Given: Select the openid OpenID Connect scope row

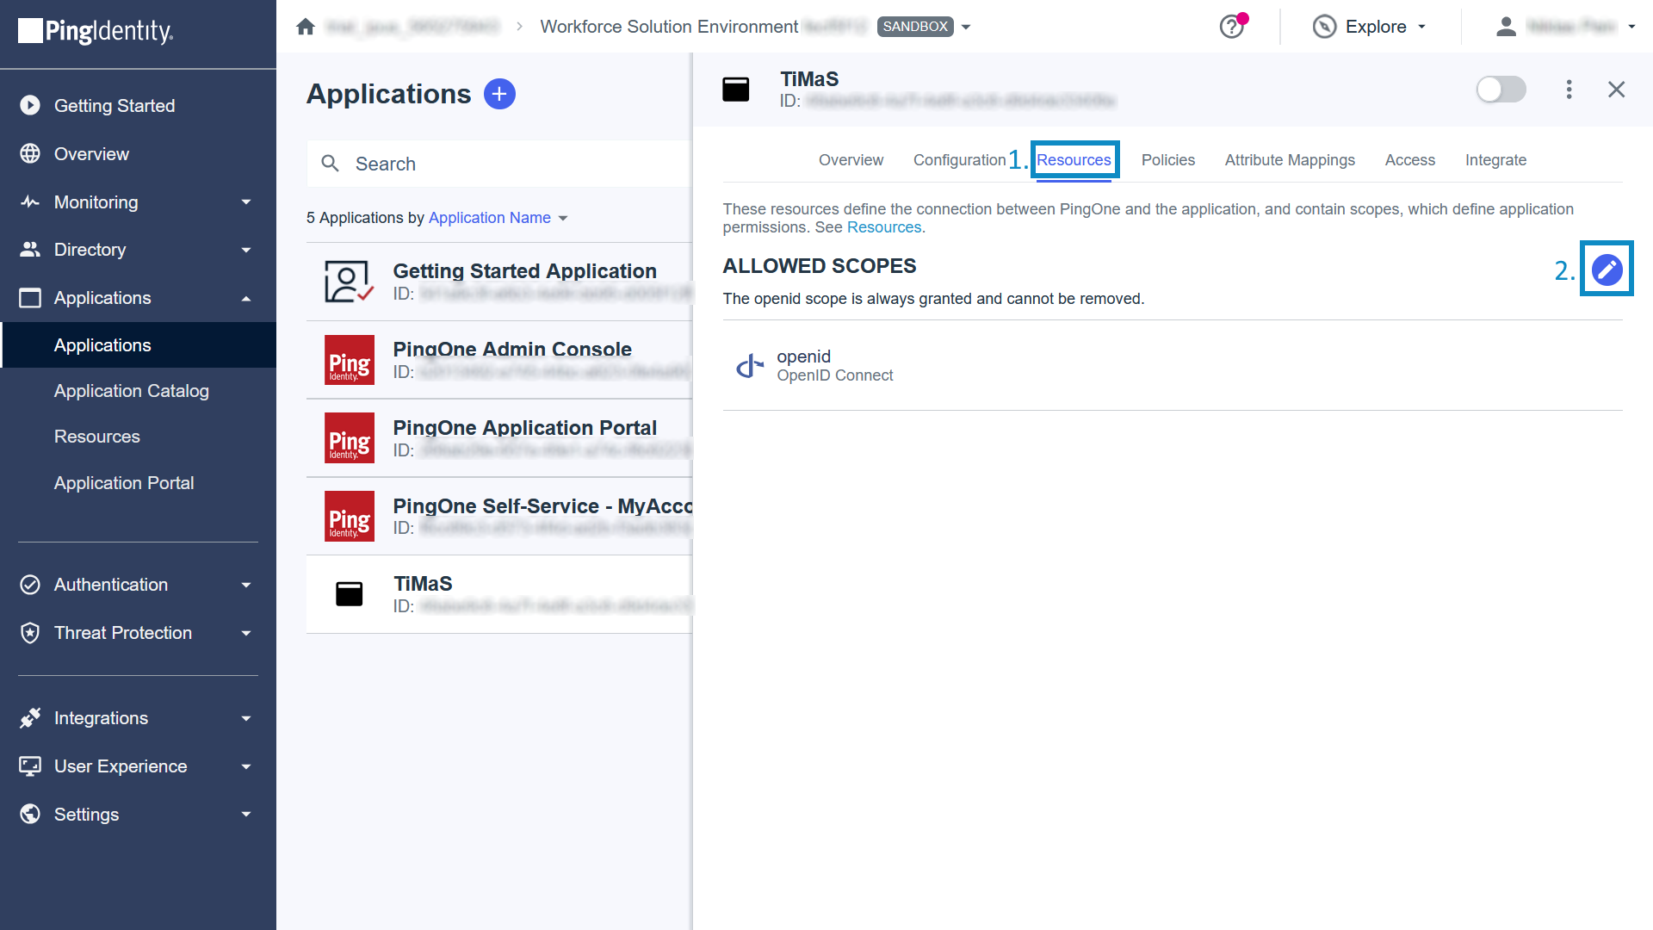Looking at the screenshot, I should pyautogui.click(x=1172, y=365).
